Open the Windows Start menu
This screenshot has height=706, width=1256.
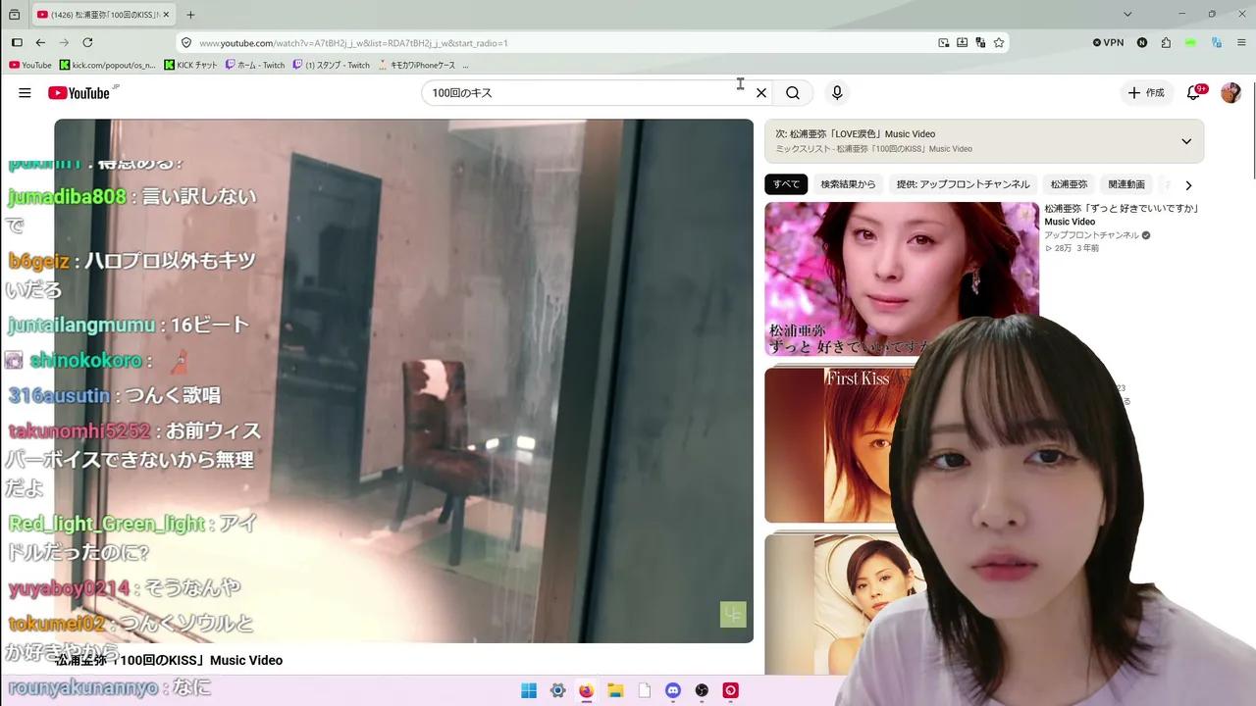529,690
